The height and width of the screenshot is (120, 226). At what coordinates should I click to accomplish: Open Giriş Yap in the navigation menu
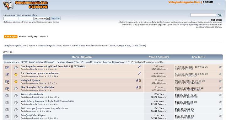33,37
